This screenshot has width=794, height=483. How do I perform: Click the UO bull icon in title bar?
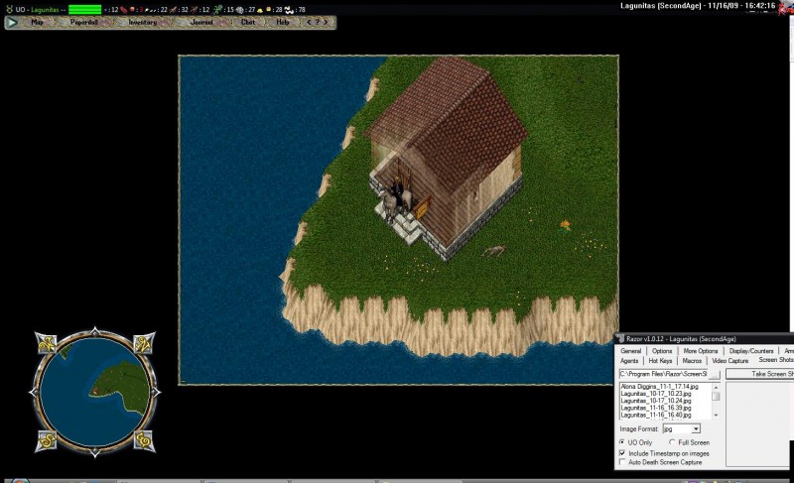7,8
